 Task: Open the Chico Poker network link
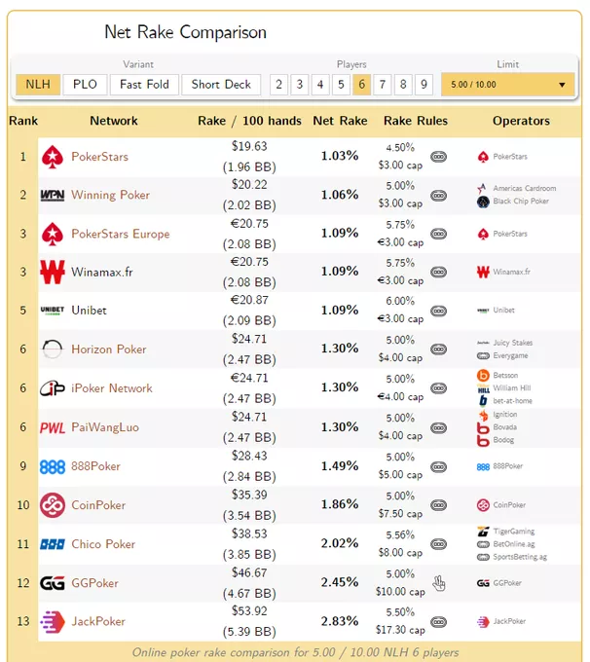[x=103, y=544]
